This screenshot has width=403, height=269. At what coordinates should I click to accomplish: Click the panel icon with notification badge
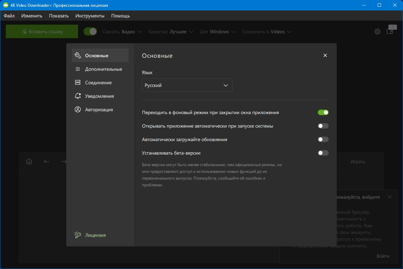pos(390,31)
